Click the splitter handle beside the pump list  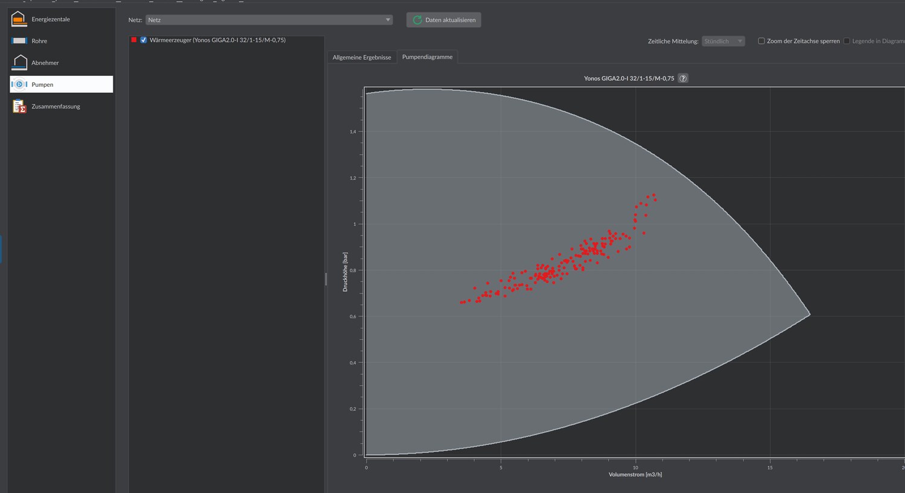(326, 278)
